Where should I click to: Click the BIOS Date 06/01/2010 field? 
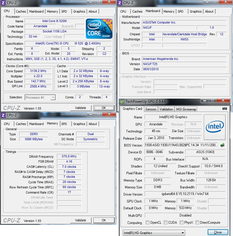click(184, 69)
